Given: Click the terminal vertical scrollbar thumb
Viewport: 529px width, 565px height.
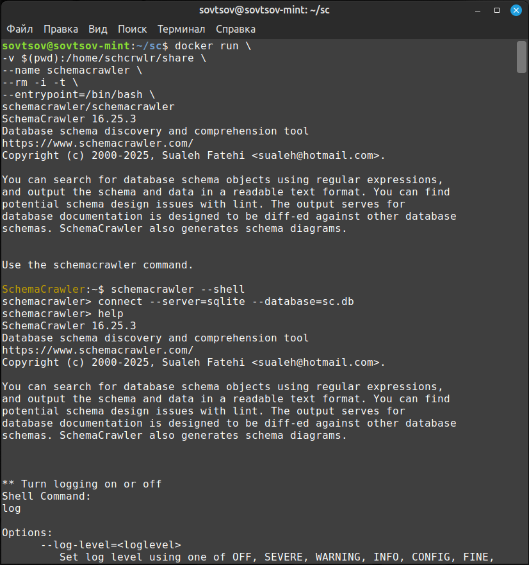Looking at the screenshot, I should [521, 57].
